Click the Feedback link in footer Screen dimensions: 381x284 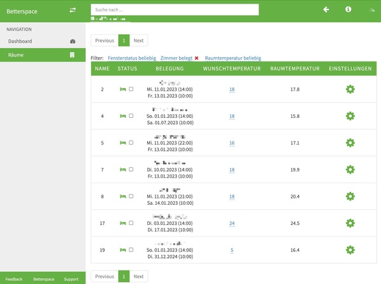coord(14,279)
